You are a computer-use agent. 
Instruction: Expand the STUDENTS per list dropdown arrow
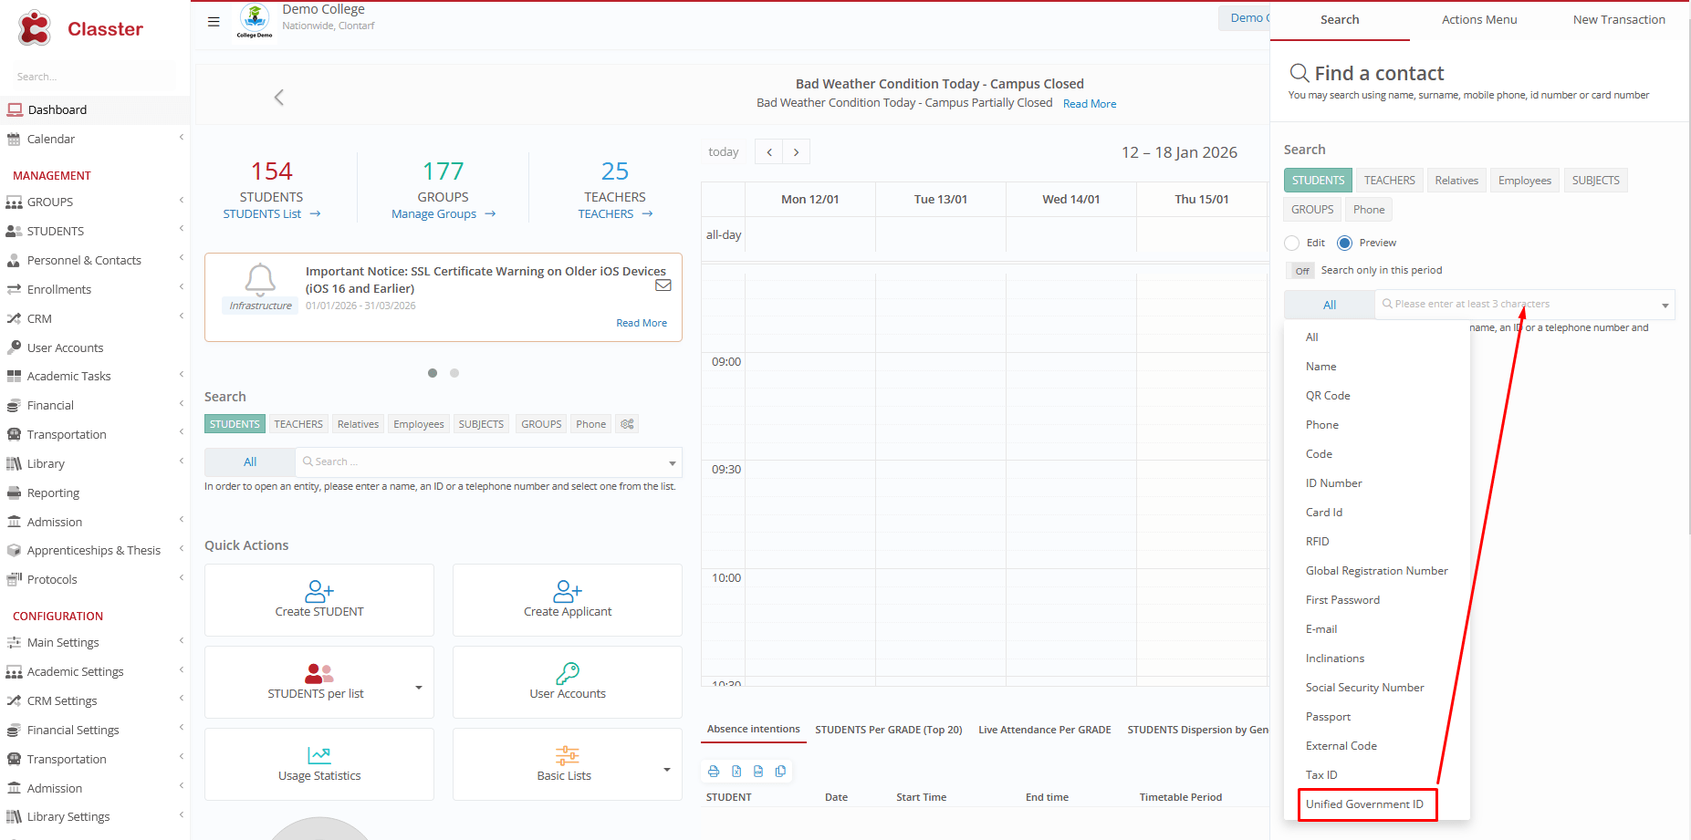pyautogui.click(x=419, y=688)
